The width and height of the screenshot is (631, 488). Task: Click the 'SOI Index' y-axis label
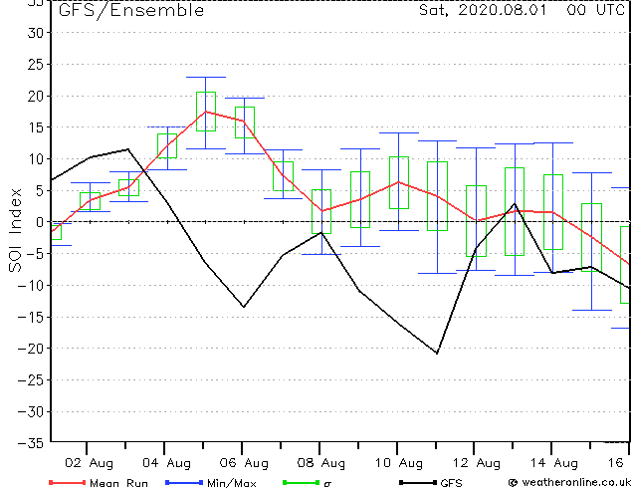tap(15, 230)
